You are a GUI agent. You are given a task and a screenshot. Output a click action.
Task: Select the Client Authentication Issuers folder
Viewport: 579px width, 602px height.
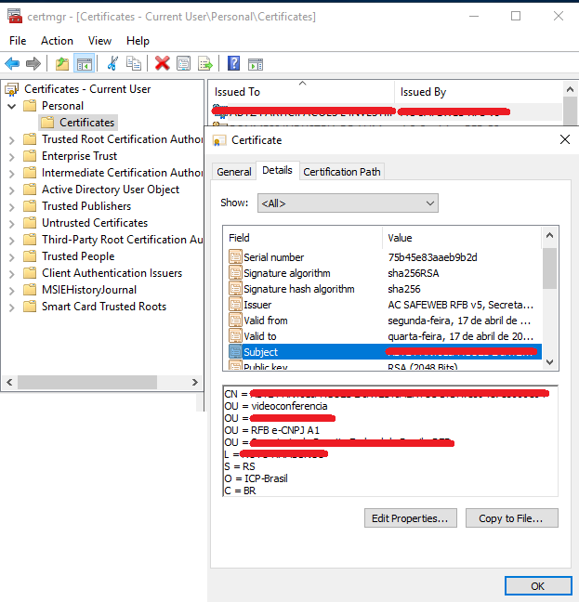[112, 273]
